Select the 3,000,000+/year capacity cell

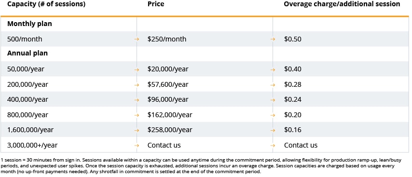(32, 145)
